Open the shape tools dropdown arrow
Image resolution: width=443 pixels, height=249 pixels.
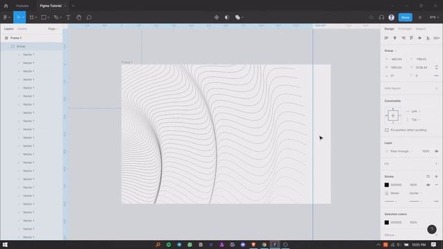tap(48, 17)
